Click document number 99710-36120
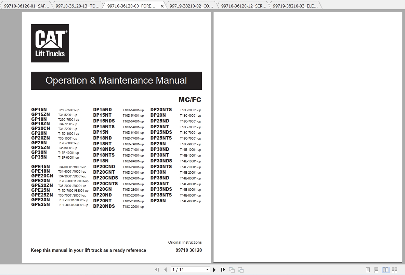The image size is (405, 275). pos(189,250)
